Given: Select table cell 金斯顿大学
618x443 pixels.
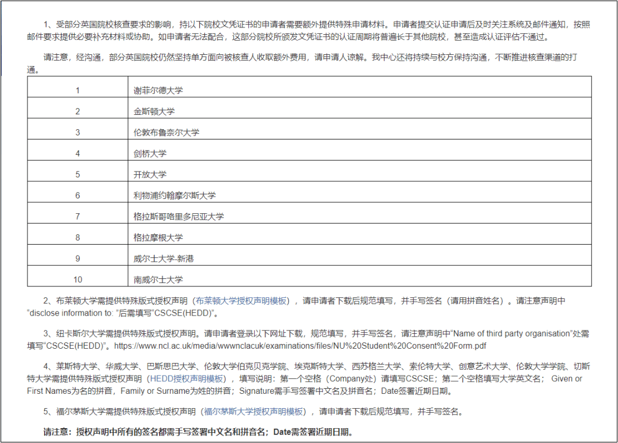Looking at the screenshot, I should click(x=359, y=108).
